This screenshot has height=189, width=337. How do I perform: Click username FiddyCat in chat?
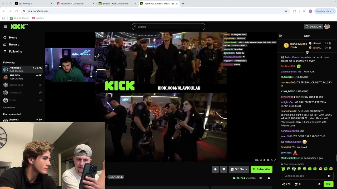pos(286,147)
